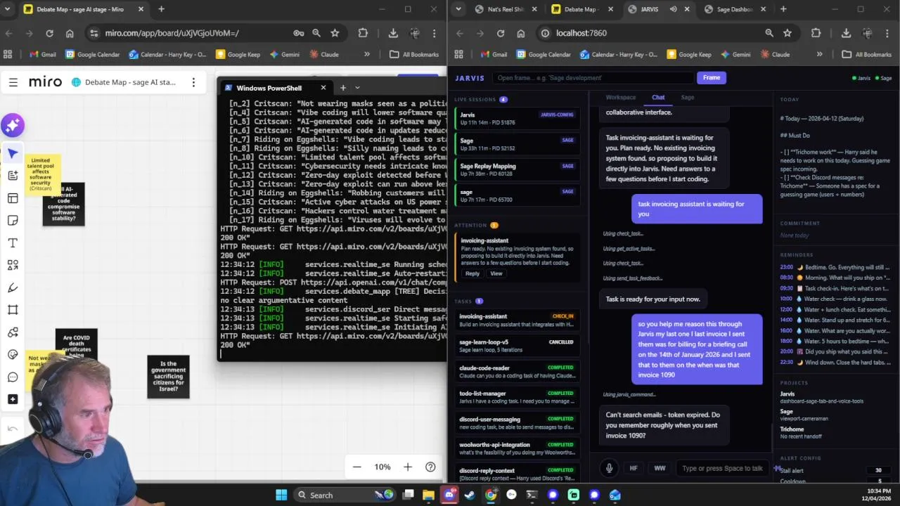Open the sage-learn-loop-v5 cancelled task
Screen dimensions: 900x506
click(517, 346)
